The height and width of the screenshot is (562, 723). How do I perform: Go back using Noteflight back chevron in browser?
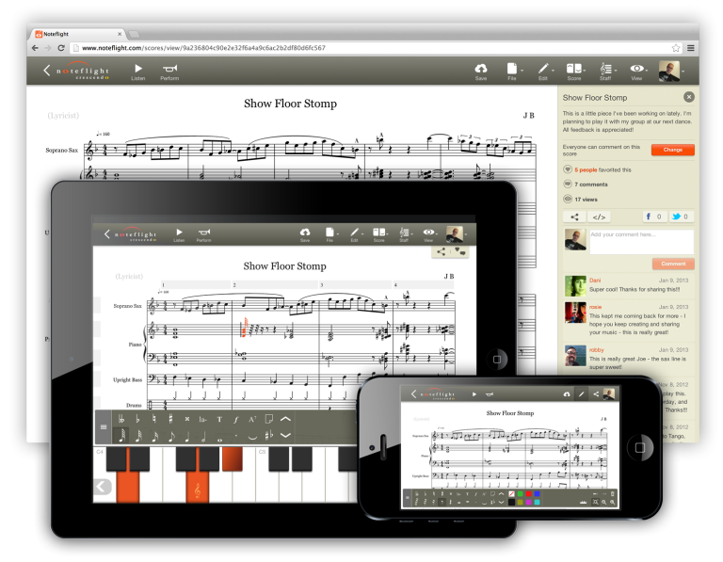pos(46,70)
